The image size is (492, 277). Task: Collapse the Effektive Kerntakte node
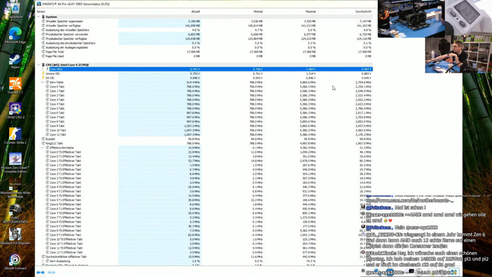point(43,148)
